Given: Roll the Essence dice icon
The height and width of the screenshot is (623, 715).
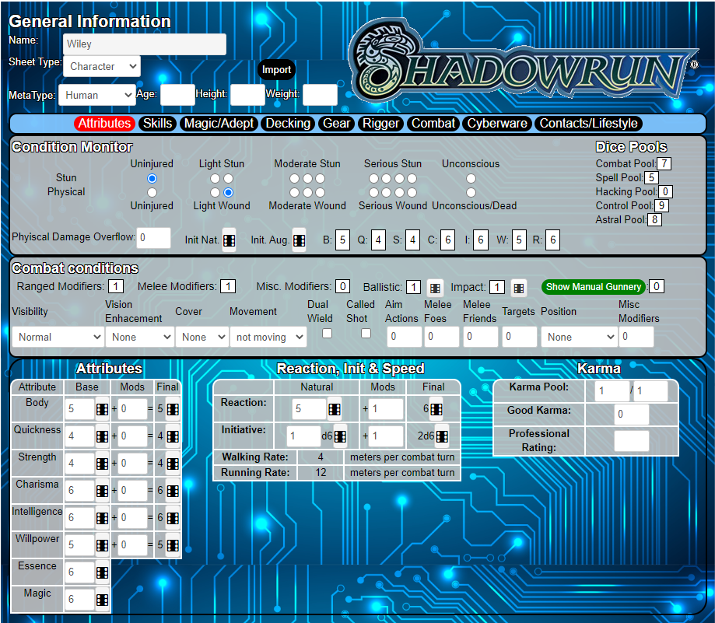Looking at the screenshot, I should click(x=102, y=572).
